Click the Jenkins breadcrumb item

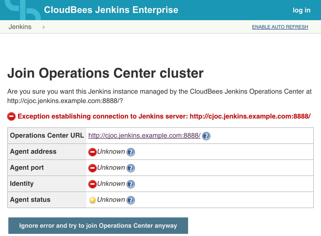click(x=20, y=27)
